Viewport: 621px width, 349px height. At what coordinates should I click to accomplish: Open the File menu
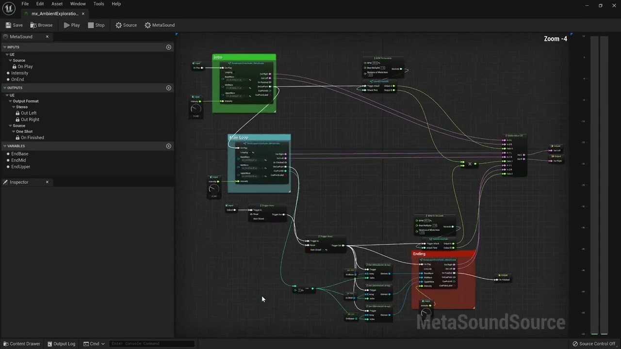(25, 4)
